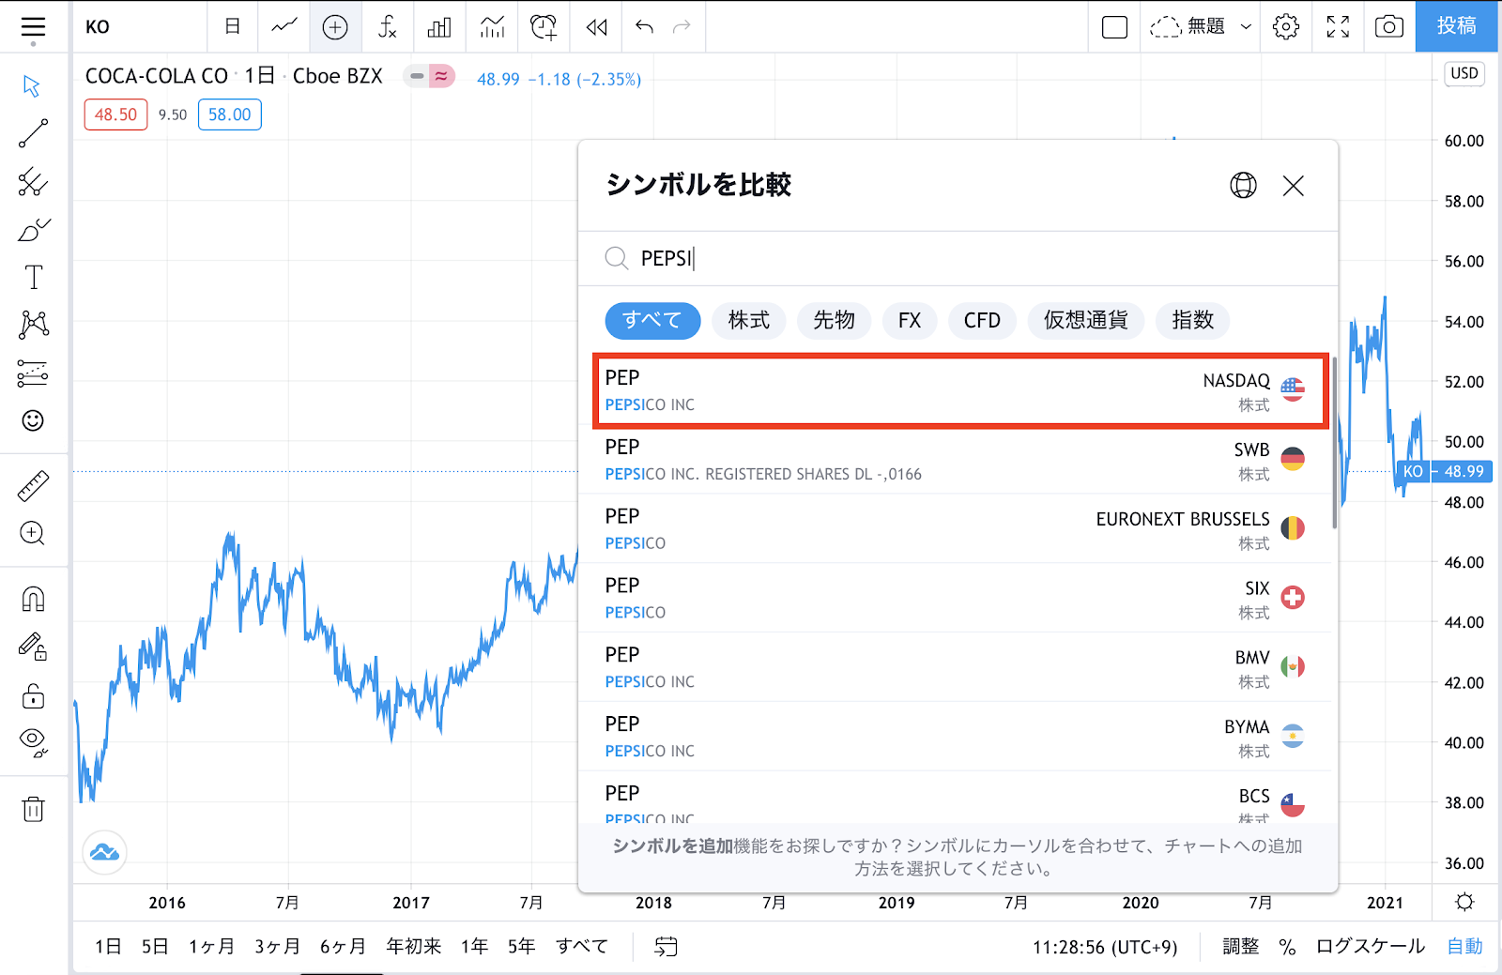Set range to 1ヶ月
Image resolution: width=1502 pixels, height=975 pixels.
(x=211, y=946)
